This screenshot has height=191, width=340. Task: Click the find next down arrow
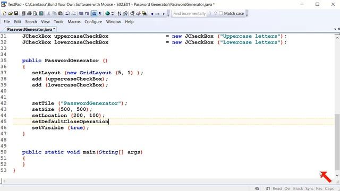210,13
